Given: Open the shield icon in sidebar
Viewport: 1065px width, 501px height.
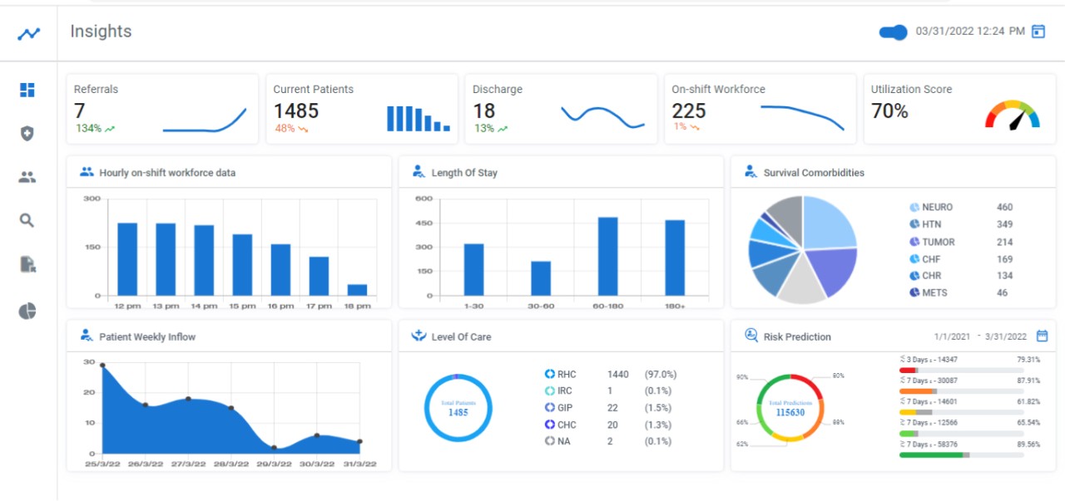Looking at the screenshot, I should click(27, 133).
